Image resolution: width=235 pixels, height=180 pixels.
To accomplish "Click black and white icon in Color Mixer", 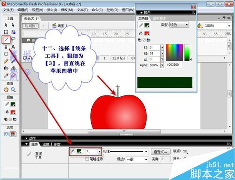I will point(140,40).
